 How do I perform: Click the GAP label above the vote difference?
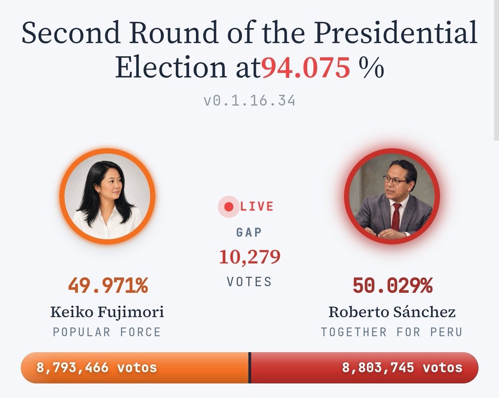pyautogui.click(x=249, y=232)
